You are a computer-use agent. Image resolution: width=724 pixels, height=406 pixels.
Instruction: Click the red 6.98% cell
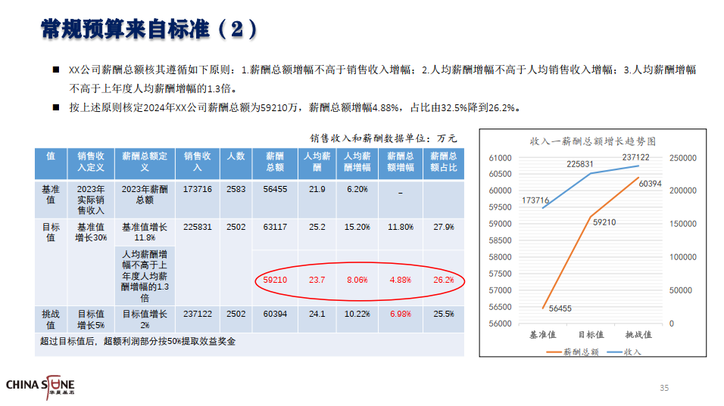[x=401, y=314]
